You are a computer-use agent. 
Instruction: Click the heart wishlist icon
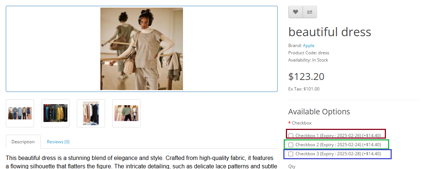(295, 12)
